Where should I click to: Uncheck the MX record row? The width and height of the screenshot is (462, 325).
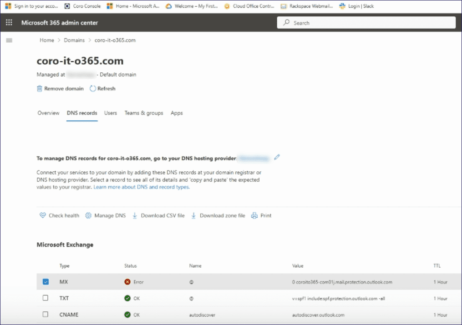tap(45, 282)
